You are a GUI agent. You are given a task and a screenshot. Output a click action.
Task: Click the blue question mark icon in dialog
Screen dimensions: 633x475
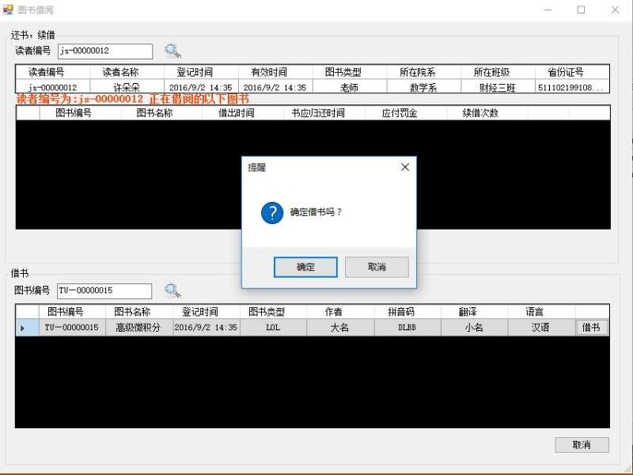click(271, 212)
